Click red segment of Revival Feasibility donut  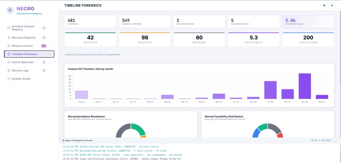[x=280, y=135]
